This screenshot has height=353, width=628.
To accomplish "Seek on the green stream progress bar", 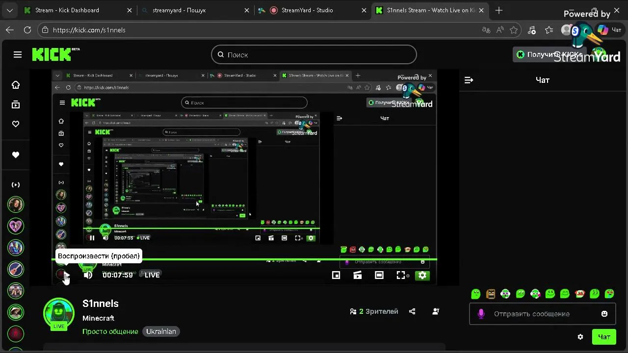I will tap(244, 259).
